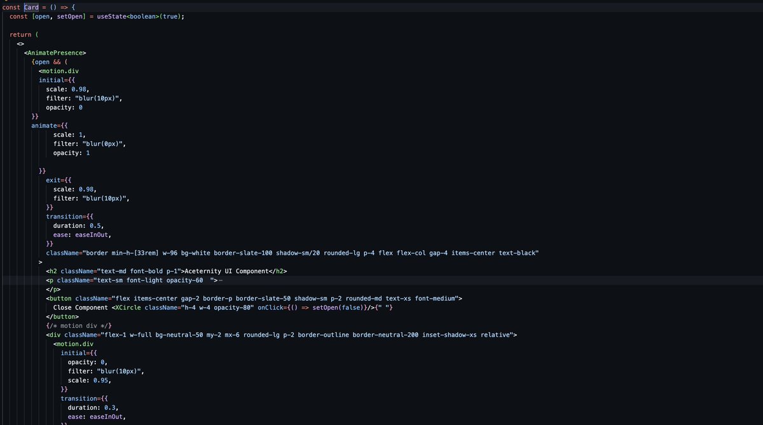Image resolution: width=763 pixels, height=425 pixels.
Task: Click the XCircle component name
Action: pyautogui.click(x=128, y=307)
